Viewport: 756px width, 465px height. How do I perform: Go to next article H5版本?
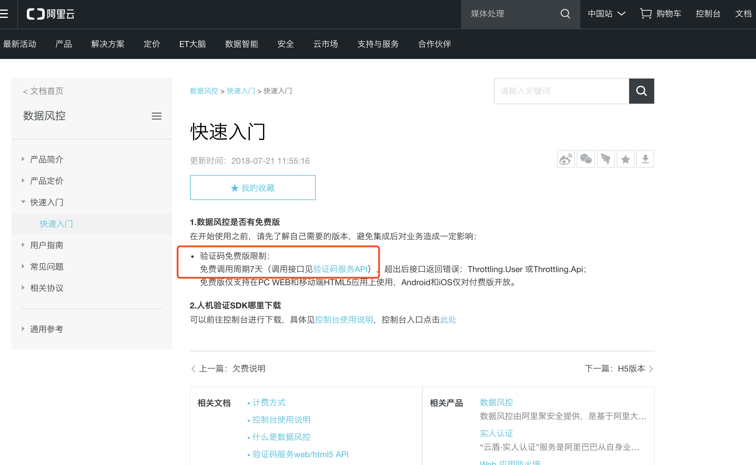click(x=618, y=369)
